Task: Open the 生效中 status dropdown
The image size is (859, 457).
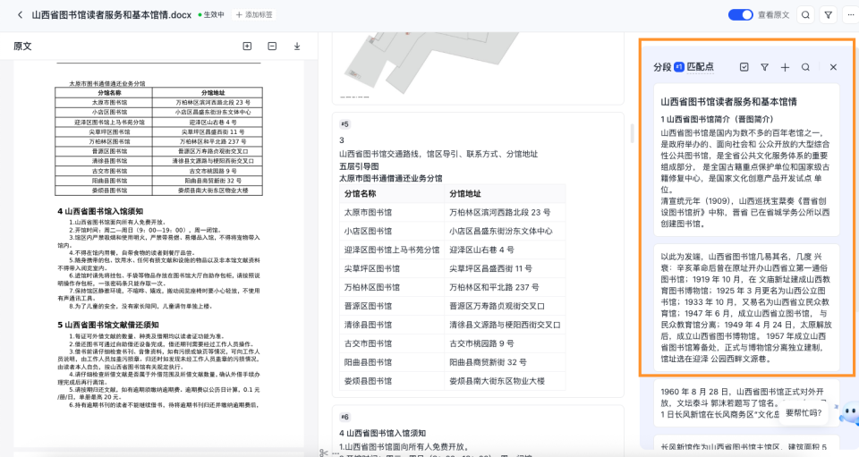Action: (x=211, y=15)
